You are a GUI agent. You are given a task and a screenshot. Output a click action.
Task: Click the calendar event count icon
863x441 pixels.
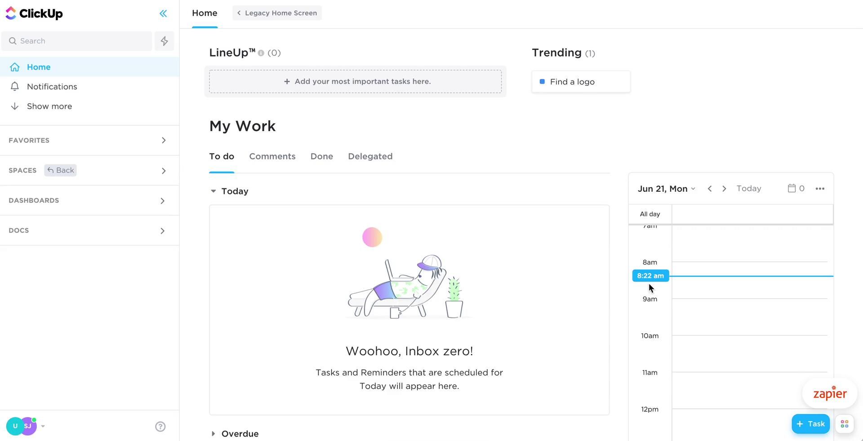pos(796,189)
